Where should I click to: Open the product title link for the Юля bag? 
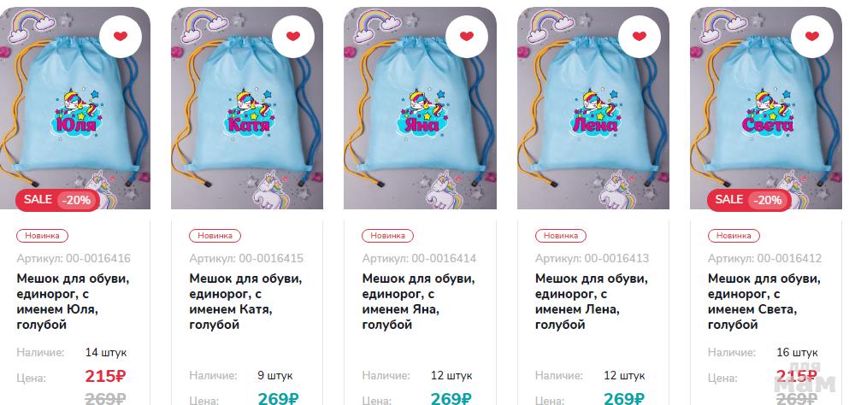(x=73, y=302)
